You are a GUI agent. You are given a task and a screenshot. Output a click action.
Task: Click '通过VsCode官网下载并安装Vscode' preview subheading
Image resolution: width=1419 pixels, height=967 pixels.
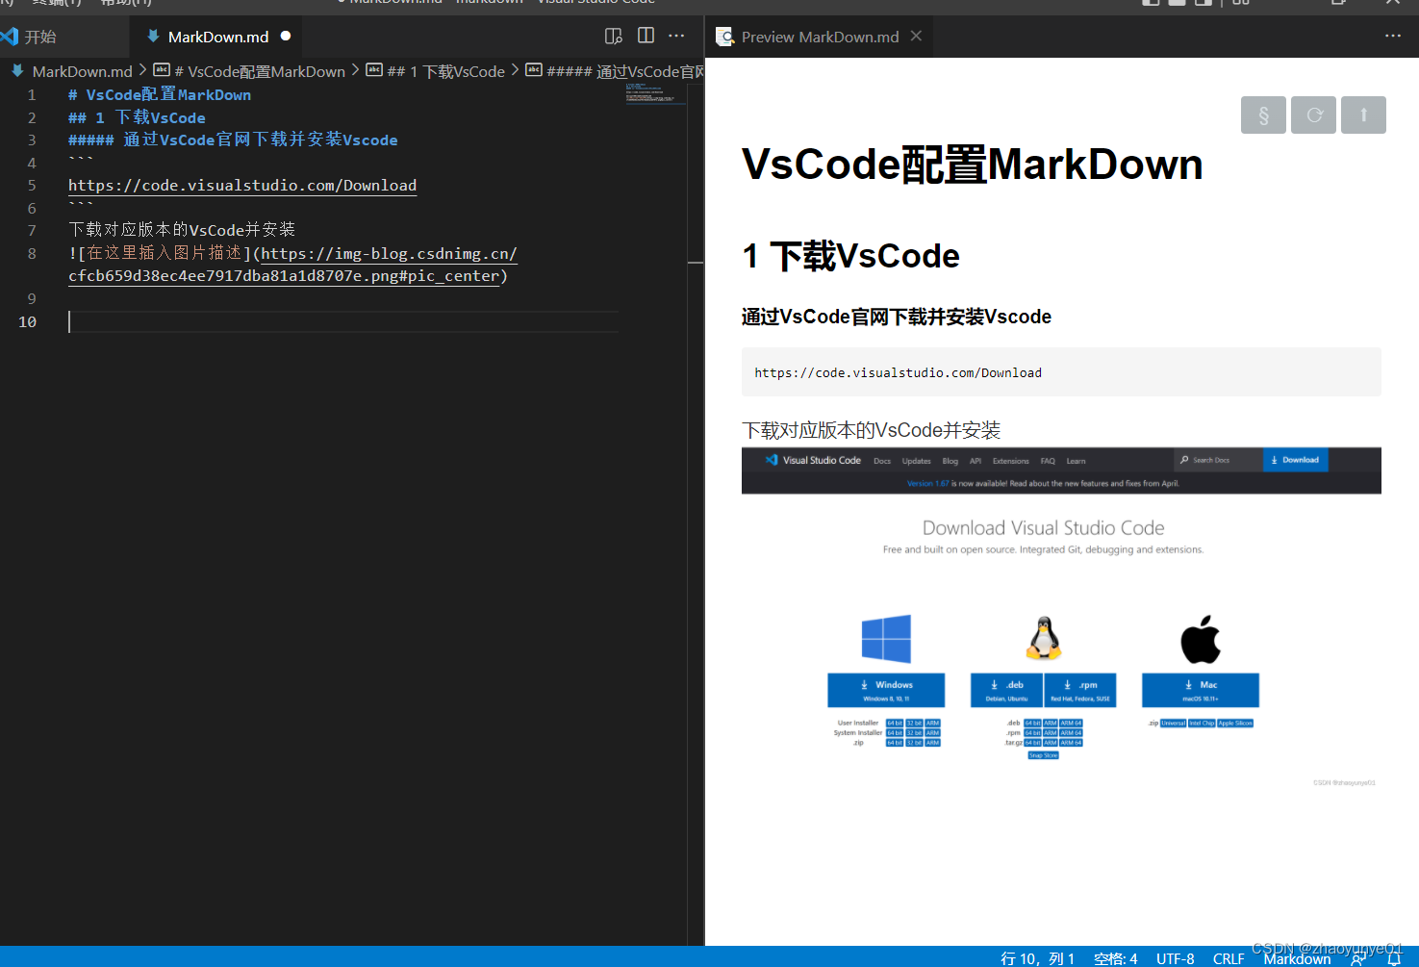click(896, 317)
